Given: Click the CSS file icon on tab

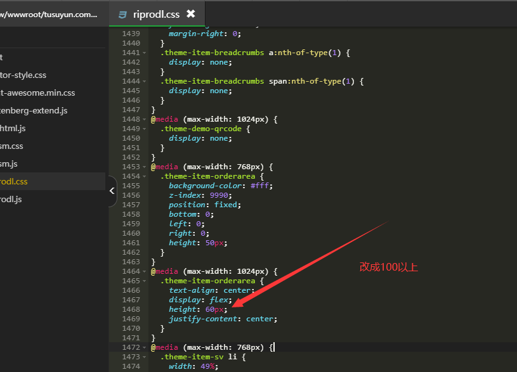Looking at the screenshot, I should pyautogui.click(x=122, y=15).
